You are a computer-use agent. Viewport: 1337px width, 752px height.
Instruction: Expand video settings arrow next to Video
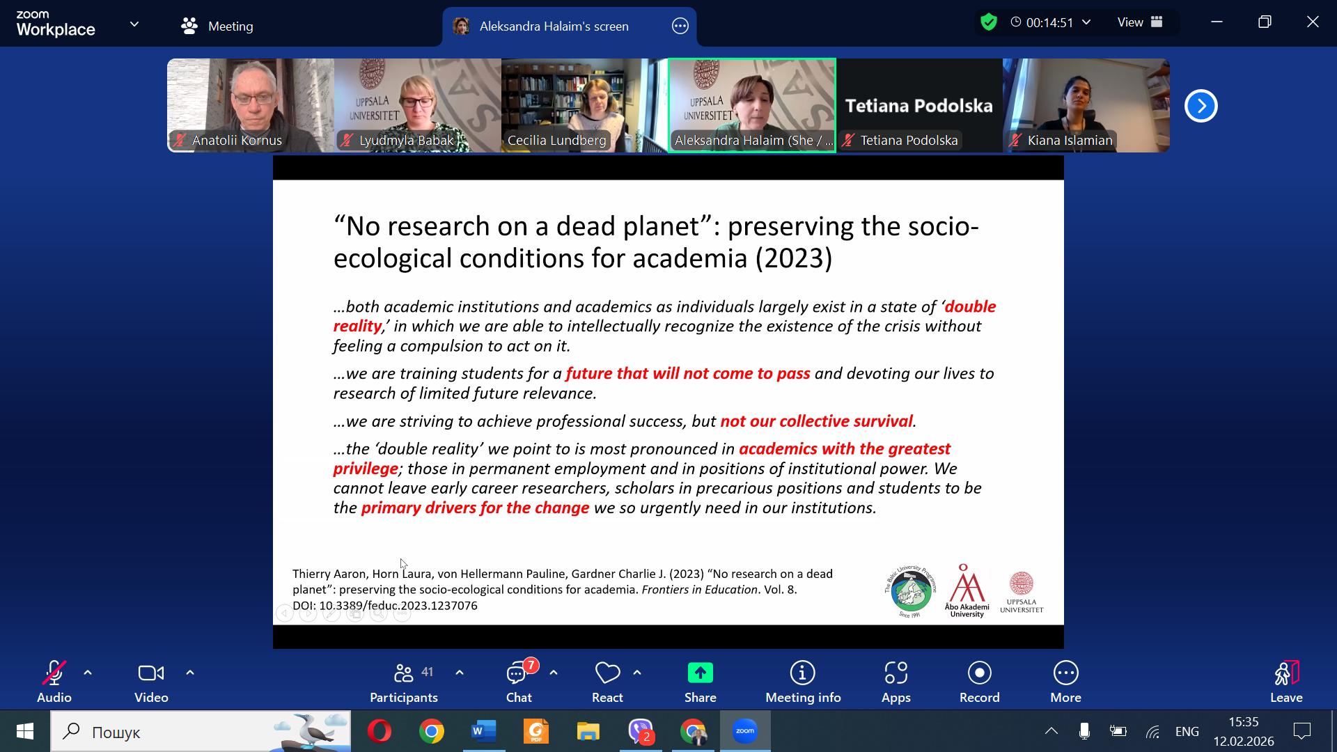point(190,673)
